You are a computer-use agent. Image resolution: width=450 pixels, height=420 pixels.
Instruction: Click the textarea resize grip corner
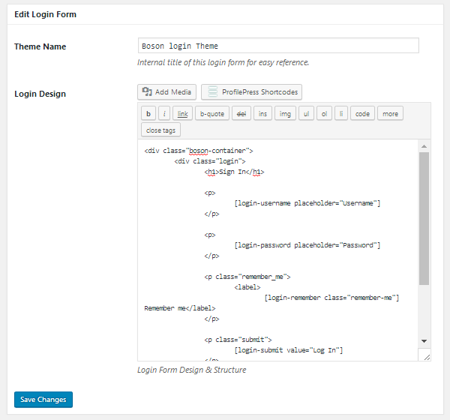coord(427,357)
